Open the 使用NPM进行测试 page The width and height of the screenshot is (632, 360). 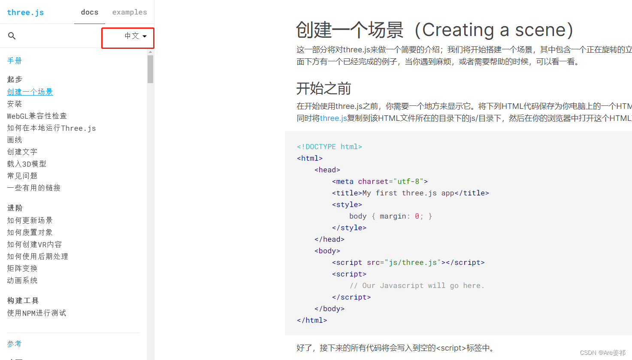click(x=36, y=312)
